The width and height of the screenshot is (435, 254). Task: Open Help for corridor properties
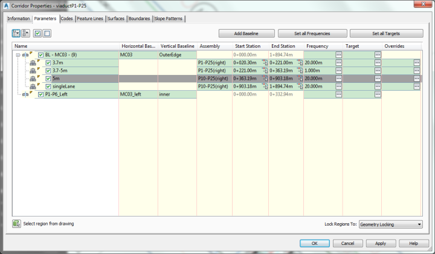point(414,244)
